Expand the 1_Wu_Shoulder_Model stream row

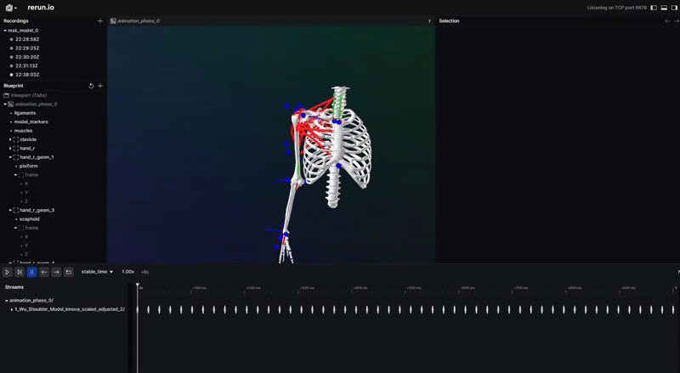pyautogui.click(x=12, y=309)
